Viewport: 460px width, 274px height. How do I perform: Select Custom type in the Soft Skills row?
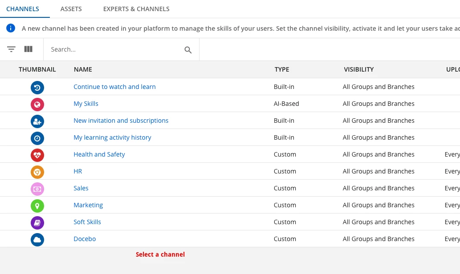point(285,222)
